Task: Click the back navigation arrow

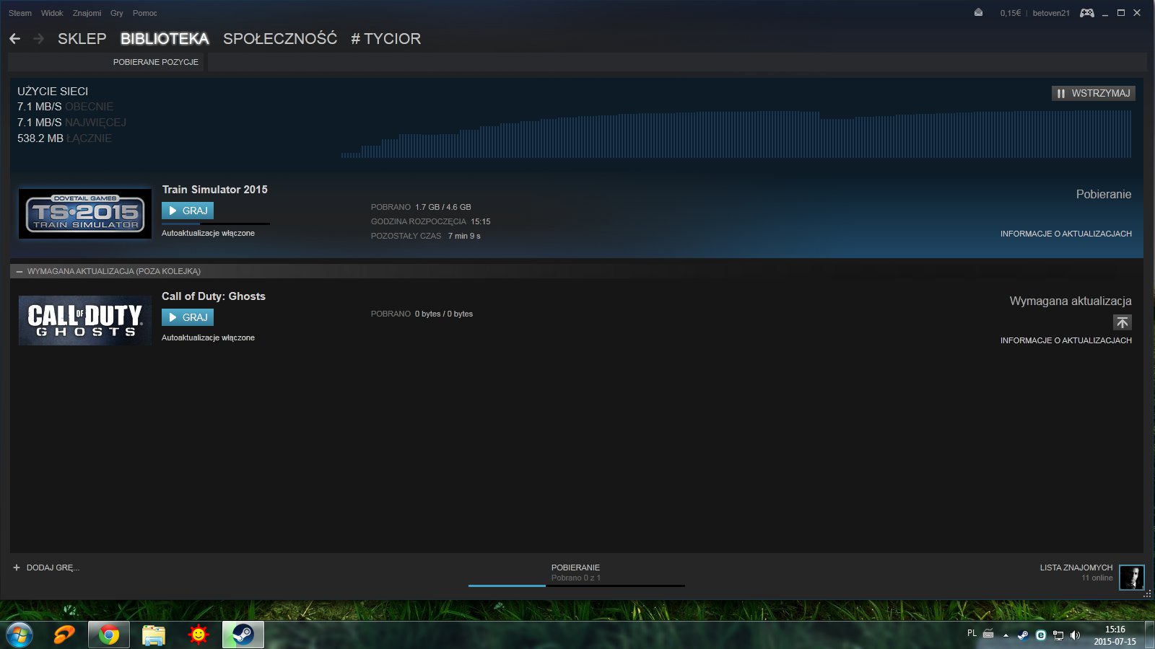Action: 14,39
